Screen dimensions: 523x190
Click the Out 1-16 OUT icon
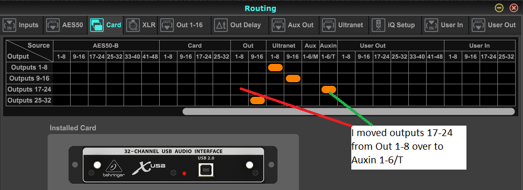[x=166, y=25]
